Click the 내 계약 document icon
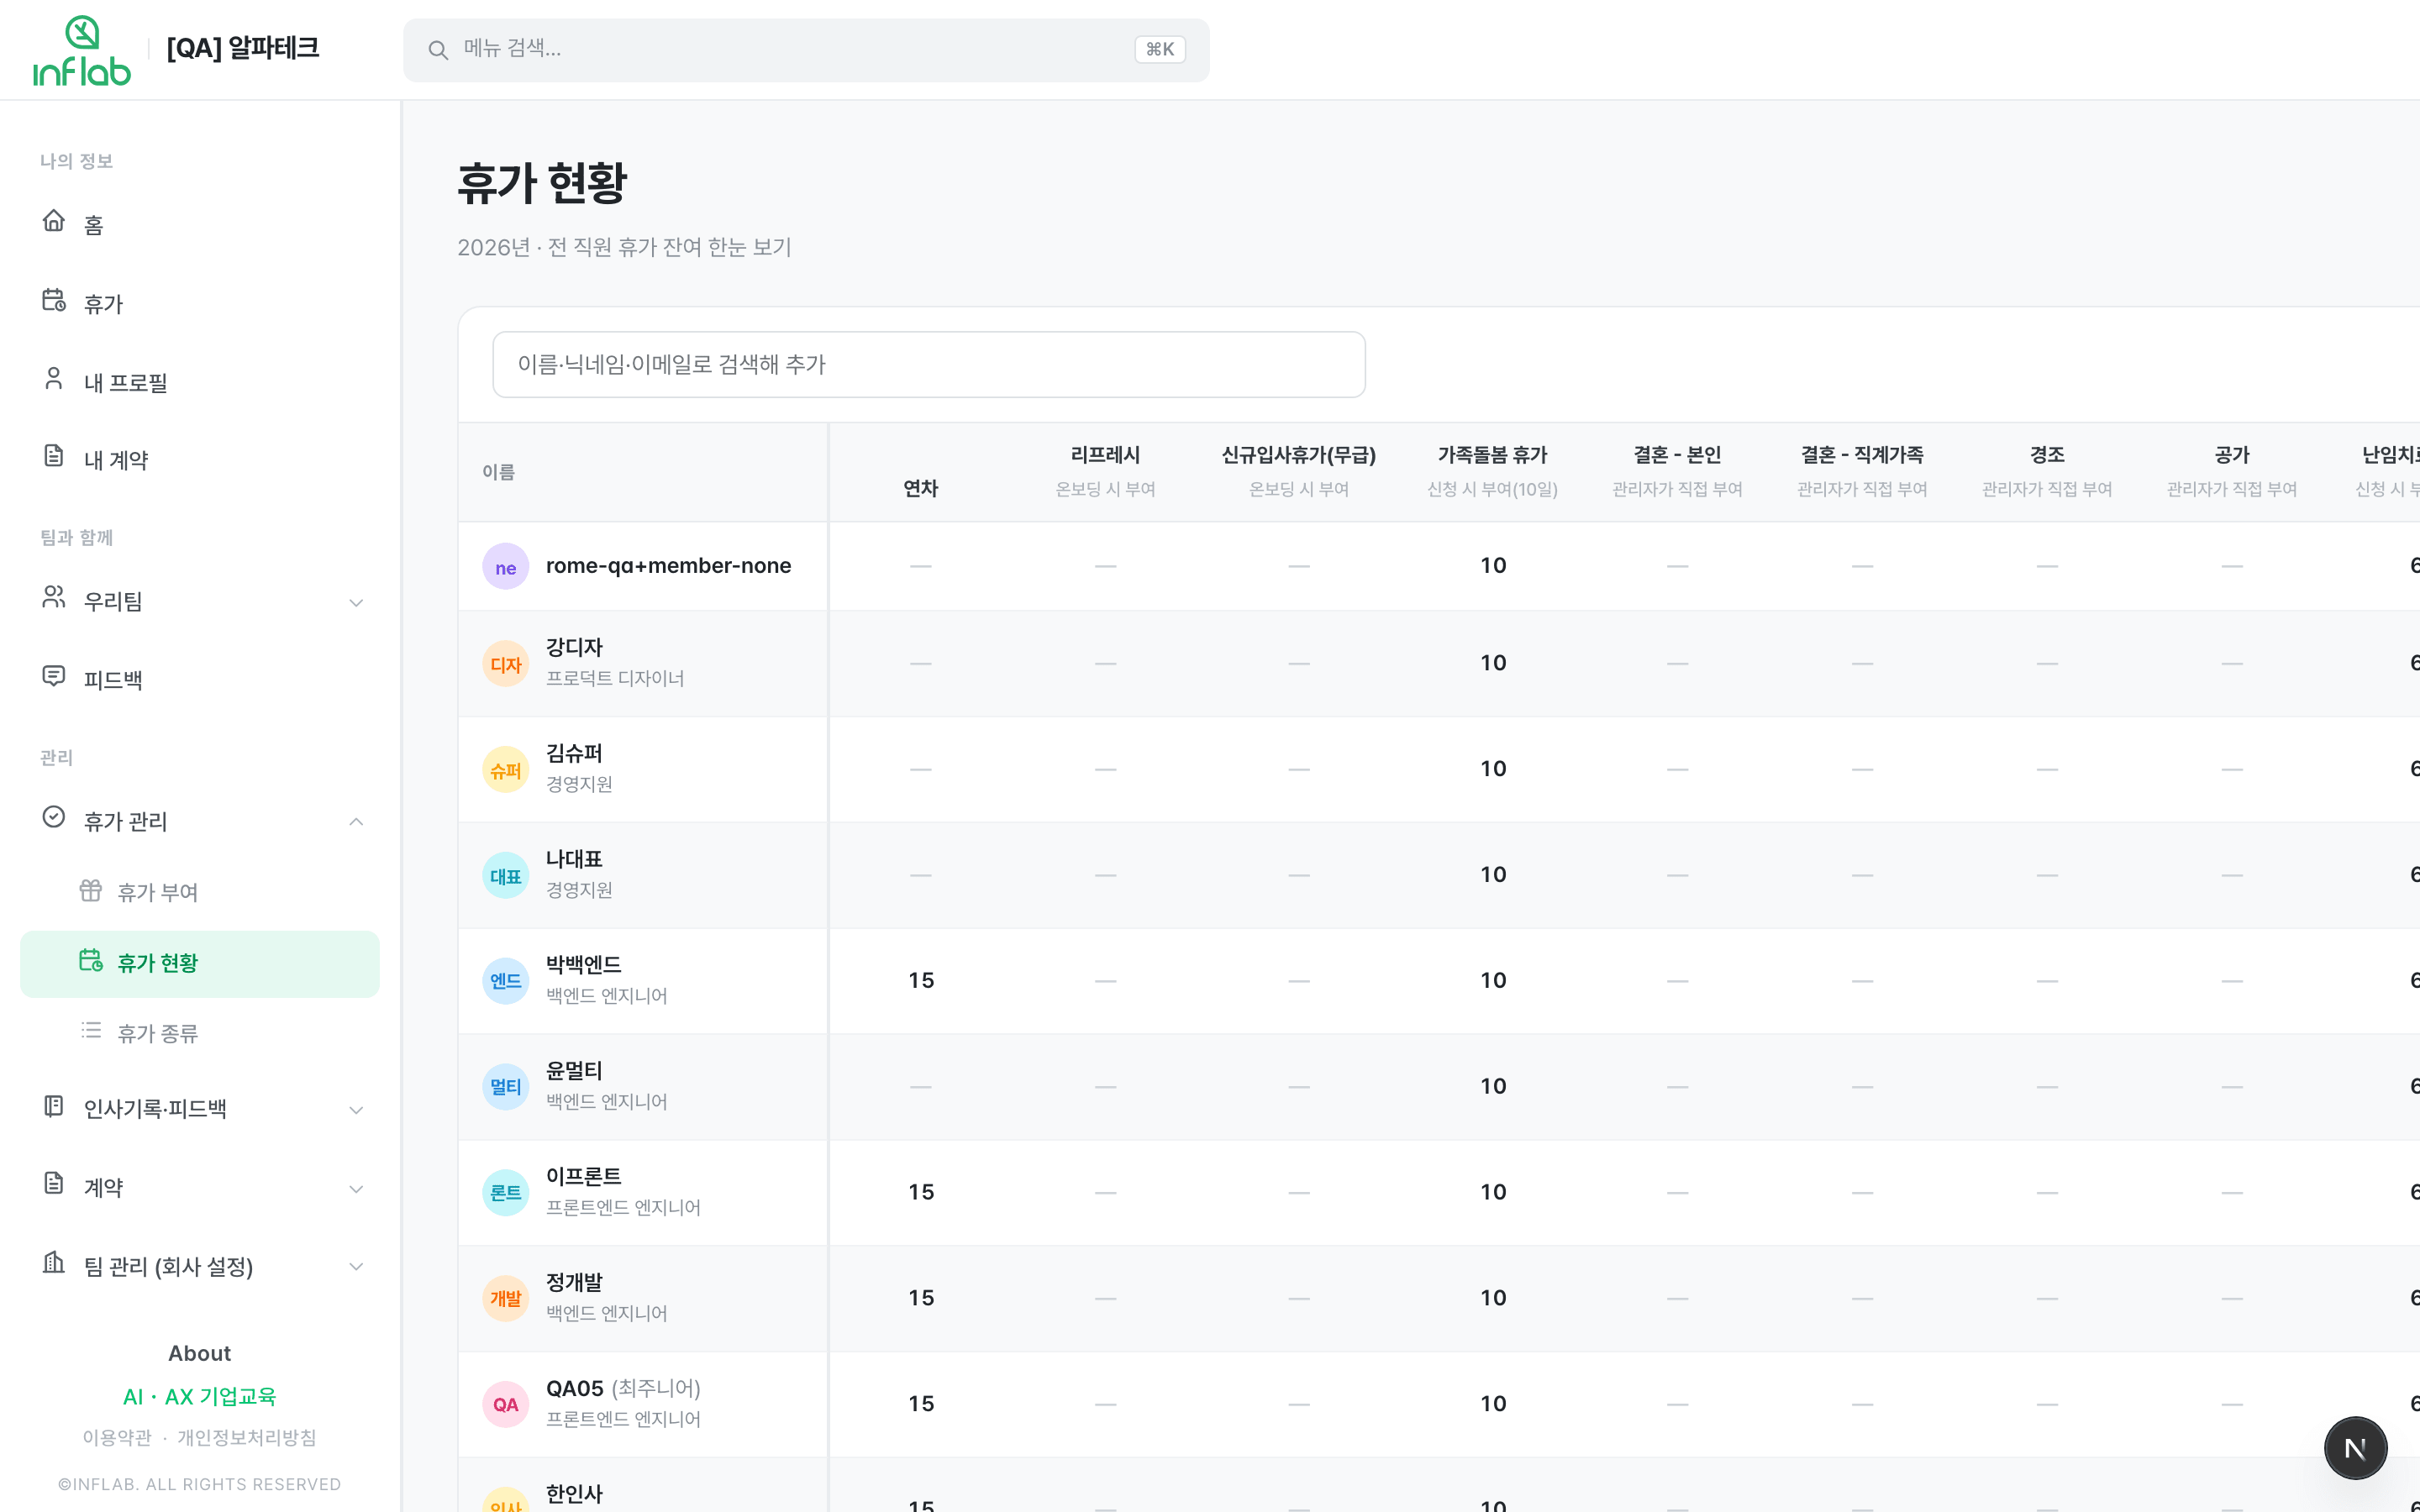The image size is (2420, 1512). [x=54, y=456]
